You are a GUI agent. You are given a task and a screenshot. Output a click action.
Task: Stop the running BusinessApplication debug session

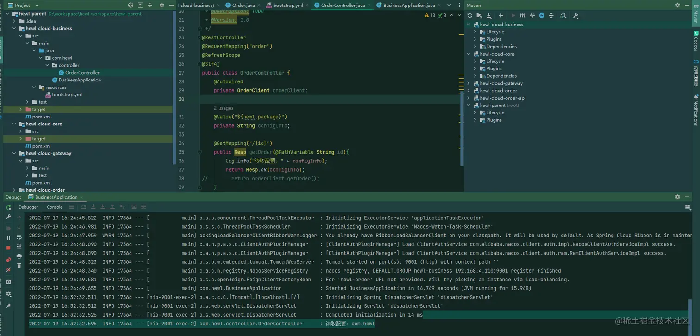8,248
